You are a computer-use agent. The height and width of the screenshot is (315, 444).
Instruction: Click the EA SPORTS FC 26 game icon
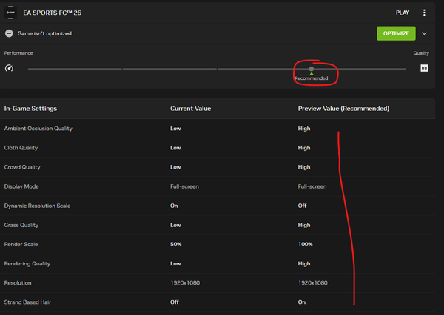click(10, 13)
